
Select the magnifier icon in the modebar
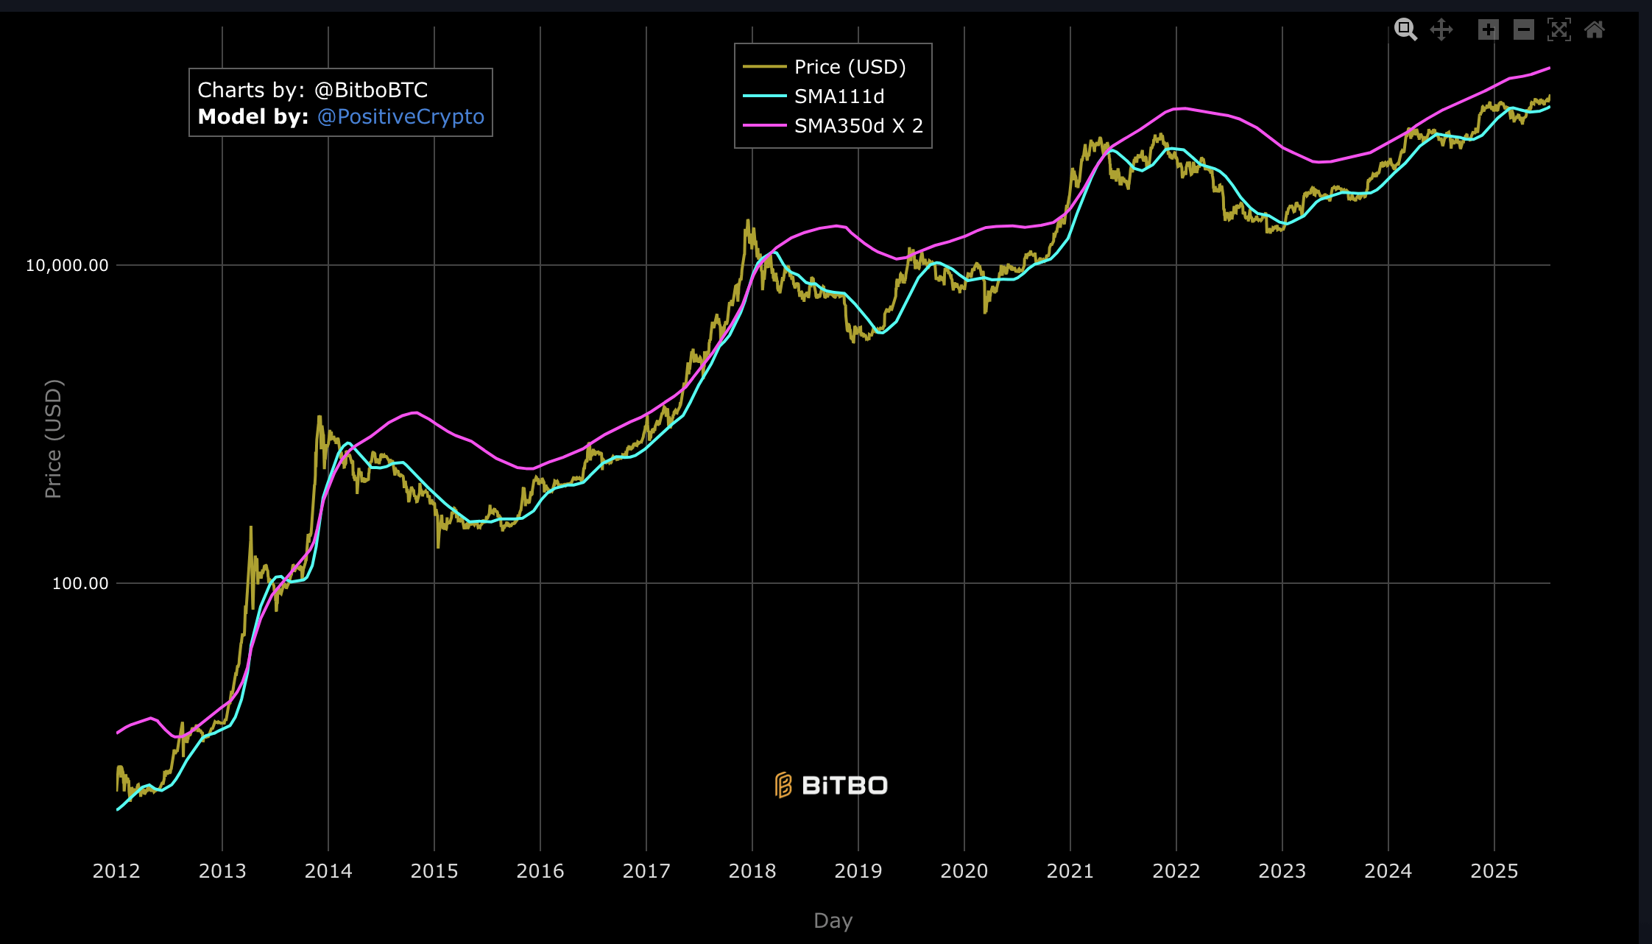pyautogui.click(x=1405, y=29)
